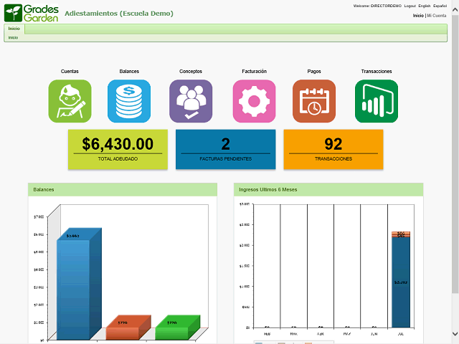Image resolution: width=459 pixels, height=344 pixels.
Task: Select the Inicio tab in green bar
Action: 14,29
